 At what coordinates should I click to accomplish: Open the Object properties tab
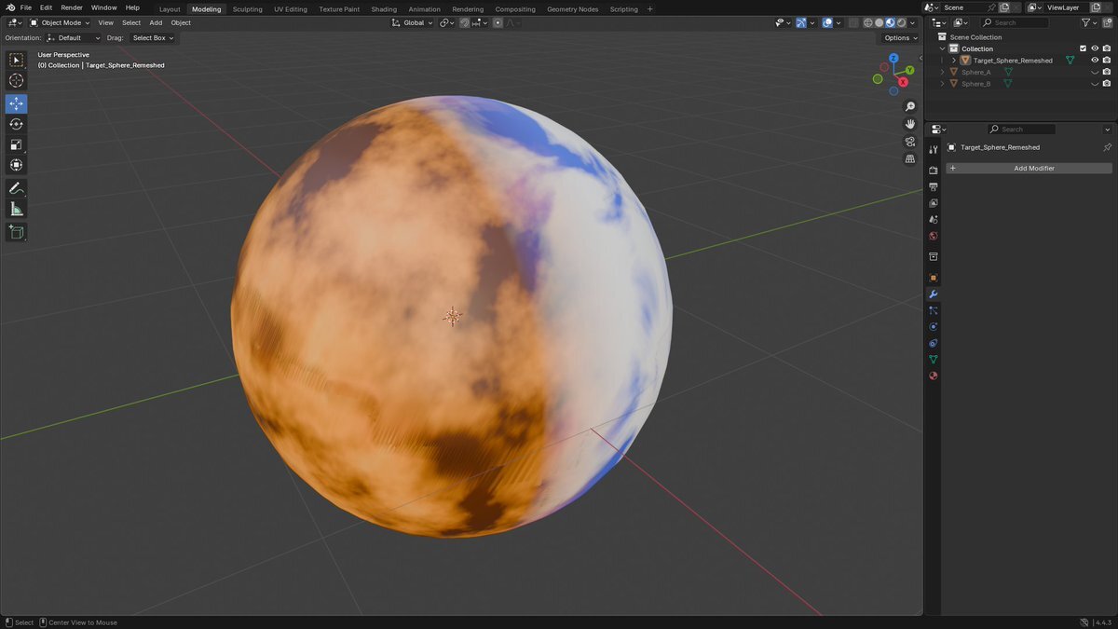point(934,278)
